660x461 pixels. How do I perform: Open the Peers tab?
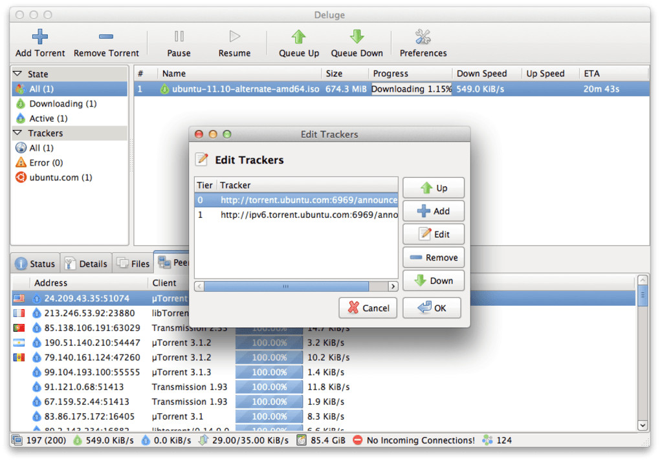173,263
